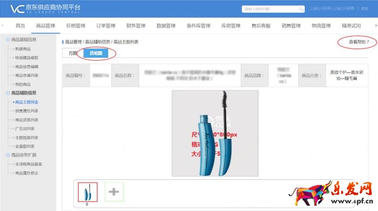Image resolution: width=378 pixels, height=211 pixels.
Task: Click the right arrow of navigation bar
Action: (376, 25)
